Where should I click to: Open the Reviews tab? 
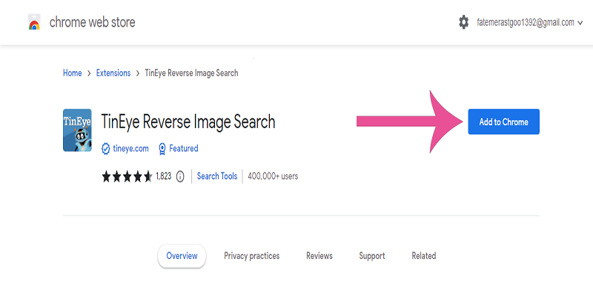[319, 256]
